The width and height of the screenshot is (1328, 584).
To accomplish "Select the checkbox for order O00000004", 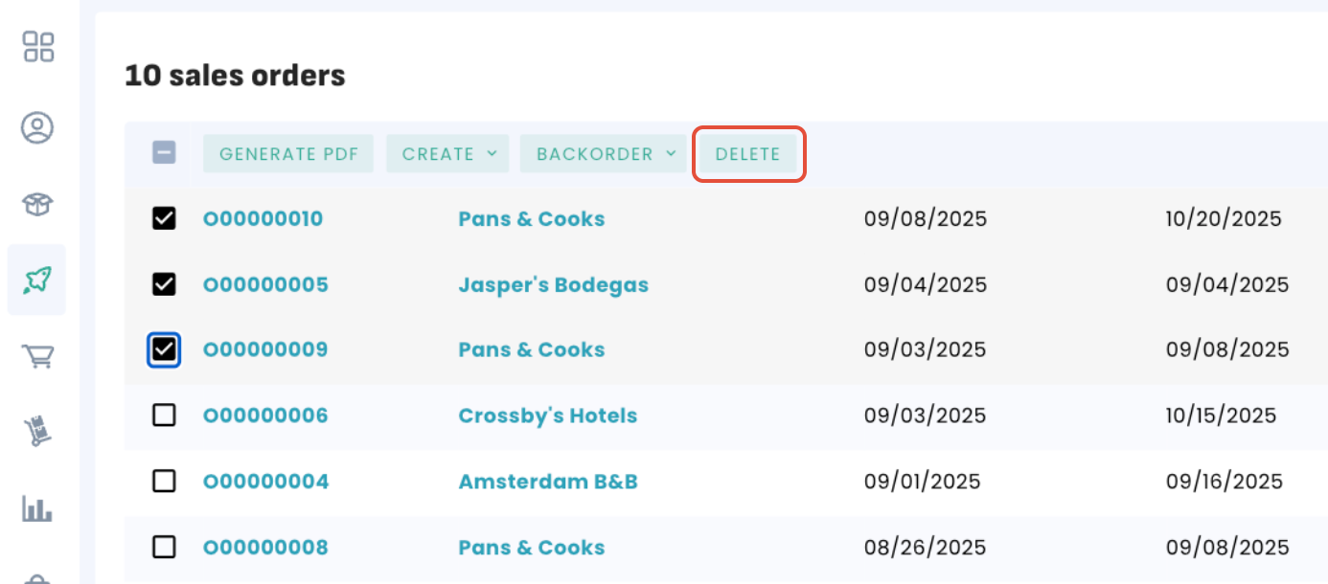I will (x=164, y=481).
